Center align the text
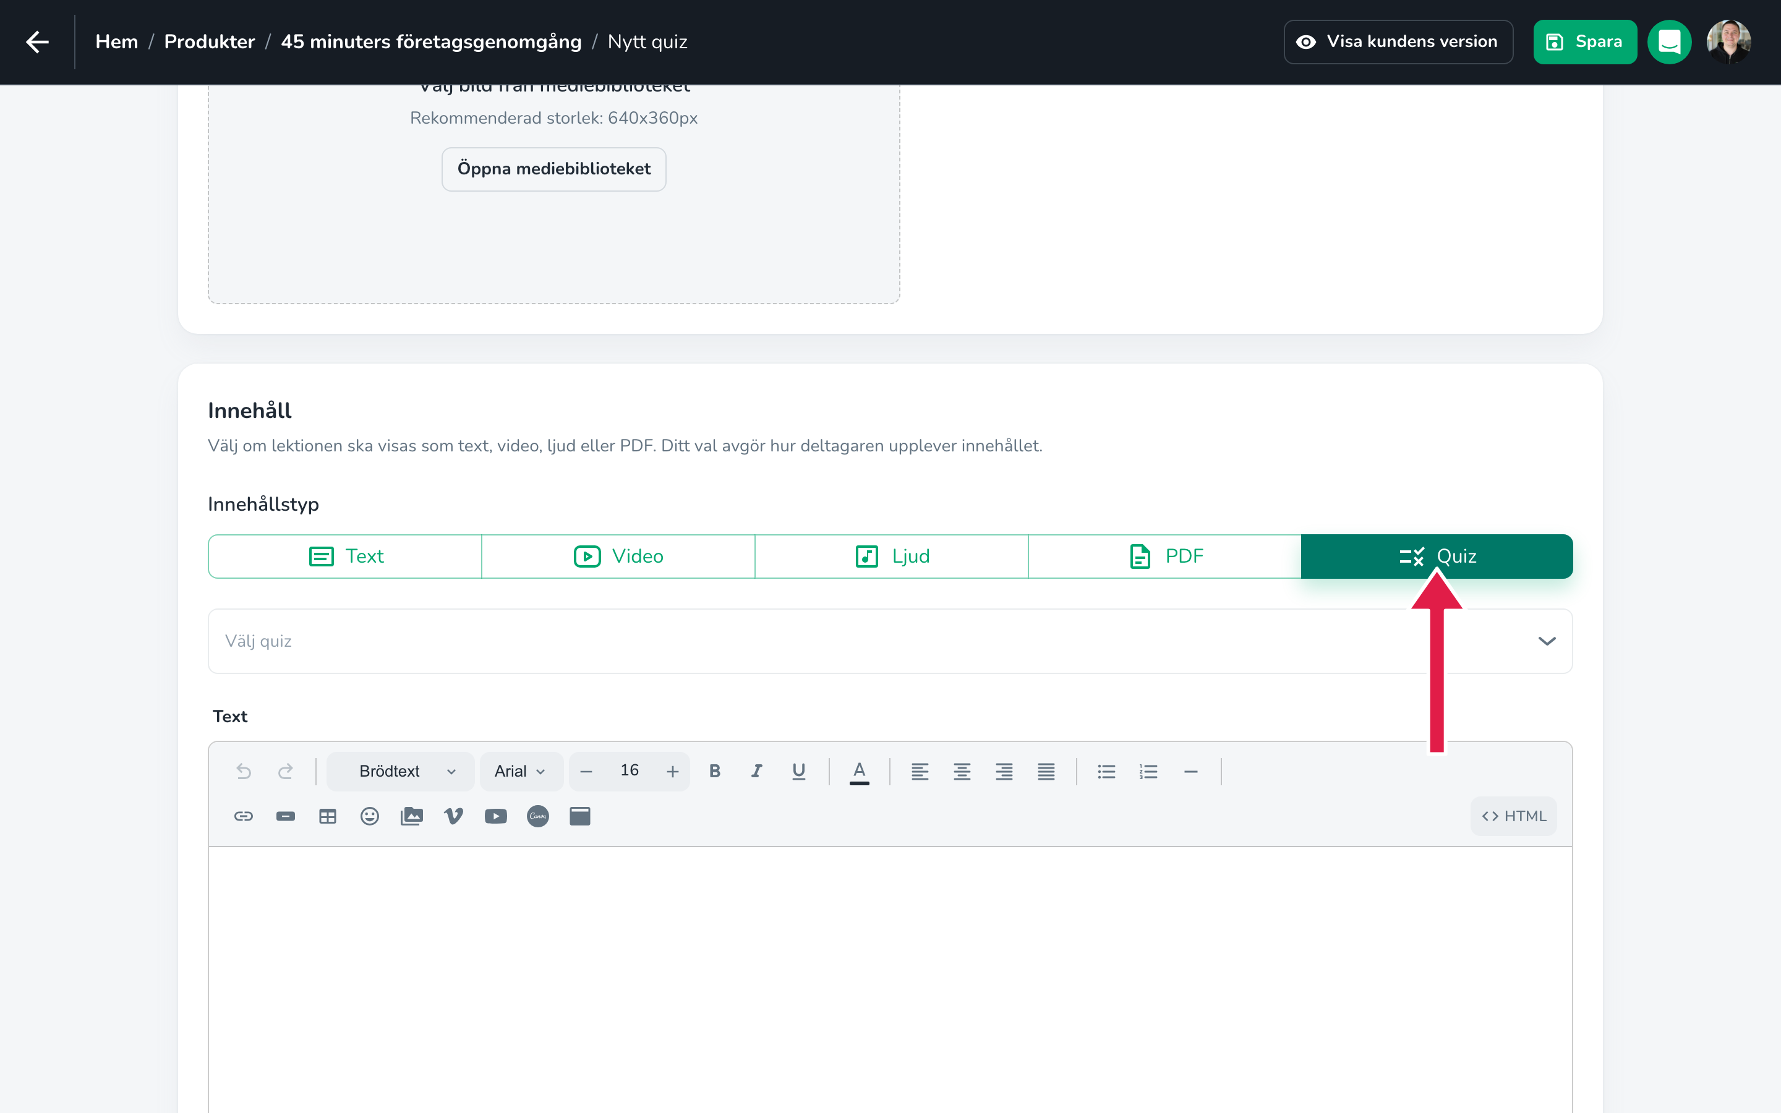 pyautogui.click(x=962, y=772)
